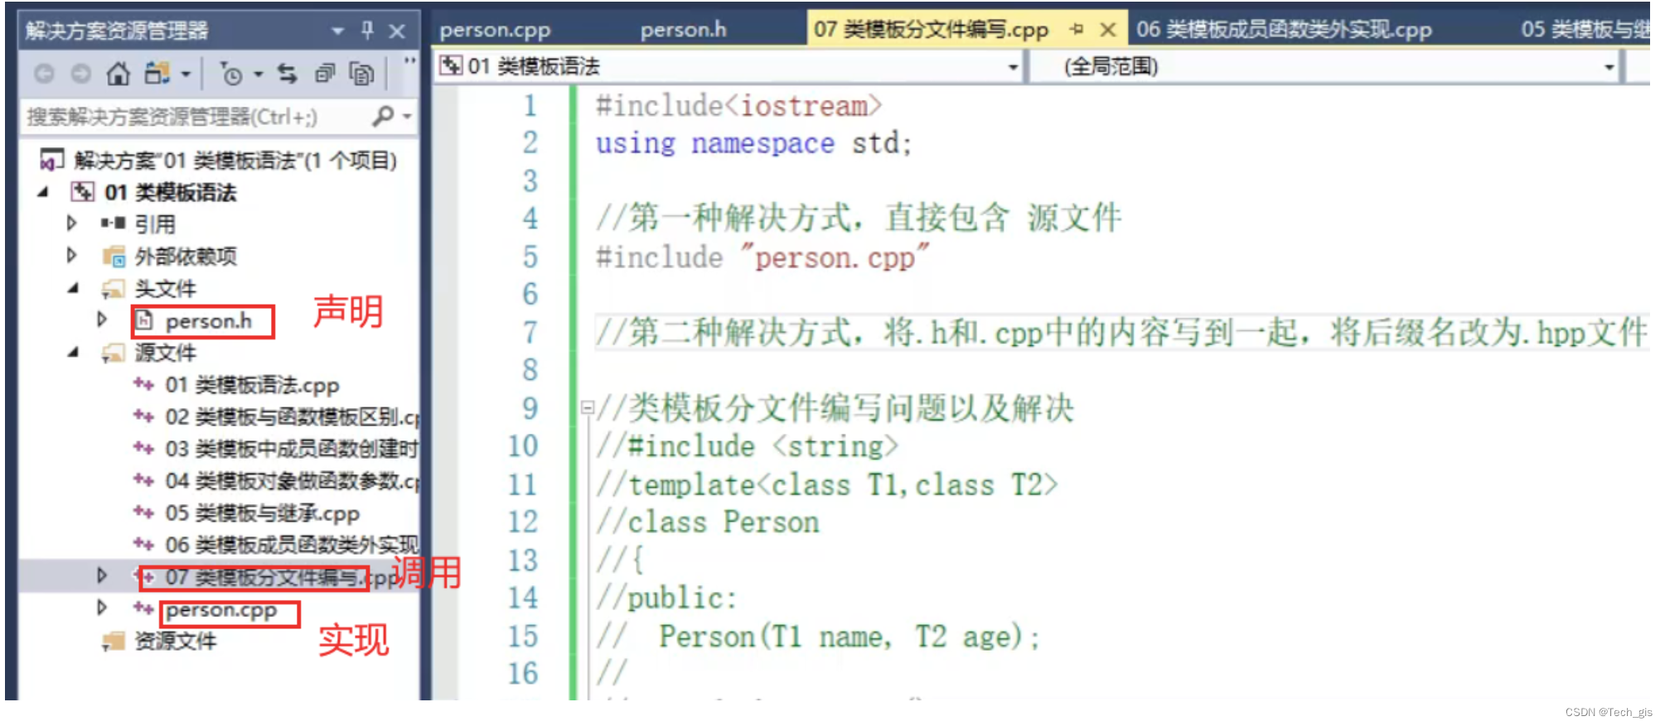
Task: Click the 源文件 filter folder icon
Action: [113, 353]
